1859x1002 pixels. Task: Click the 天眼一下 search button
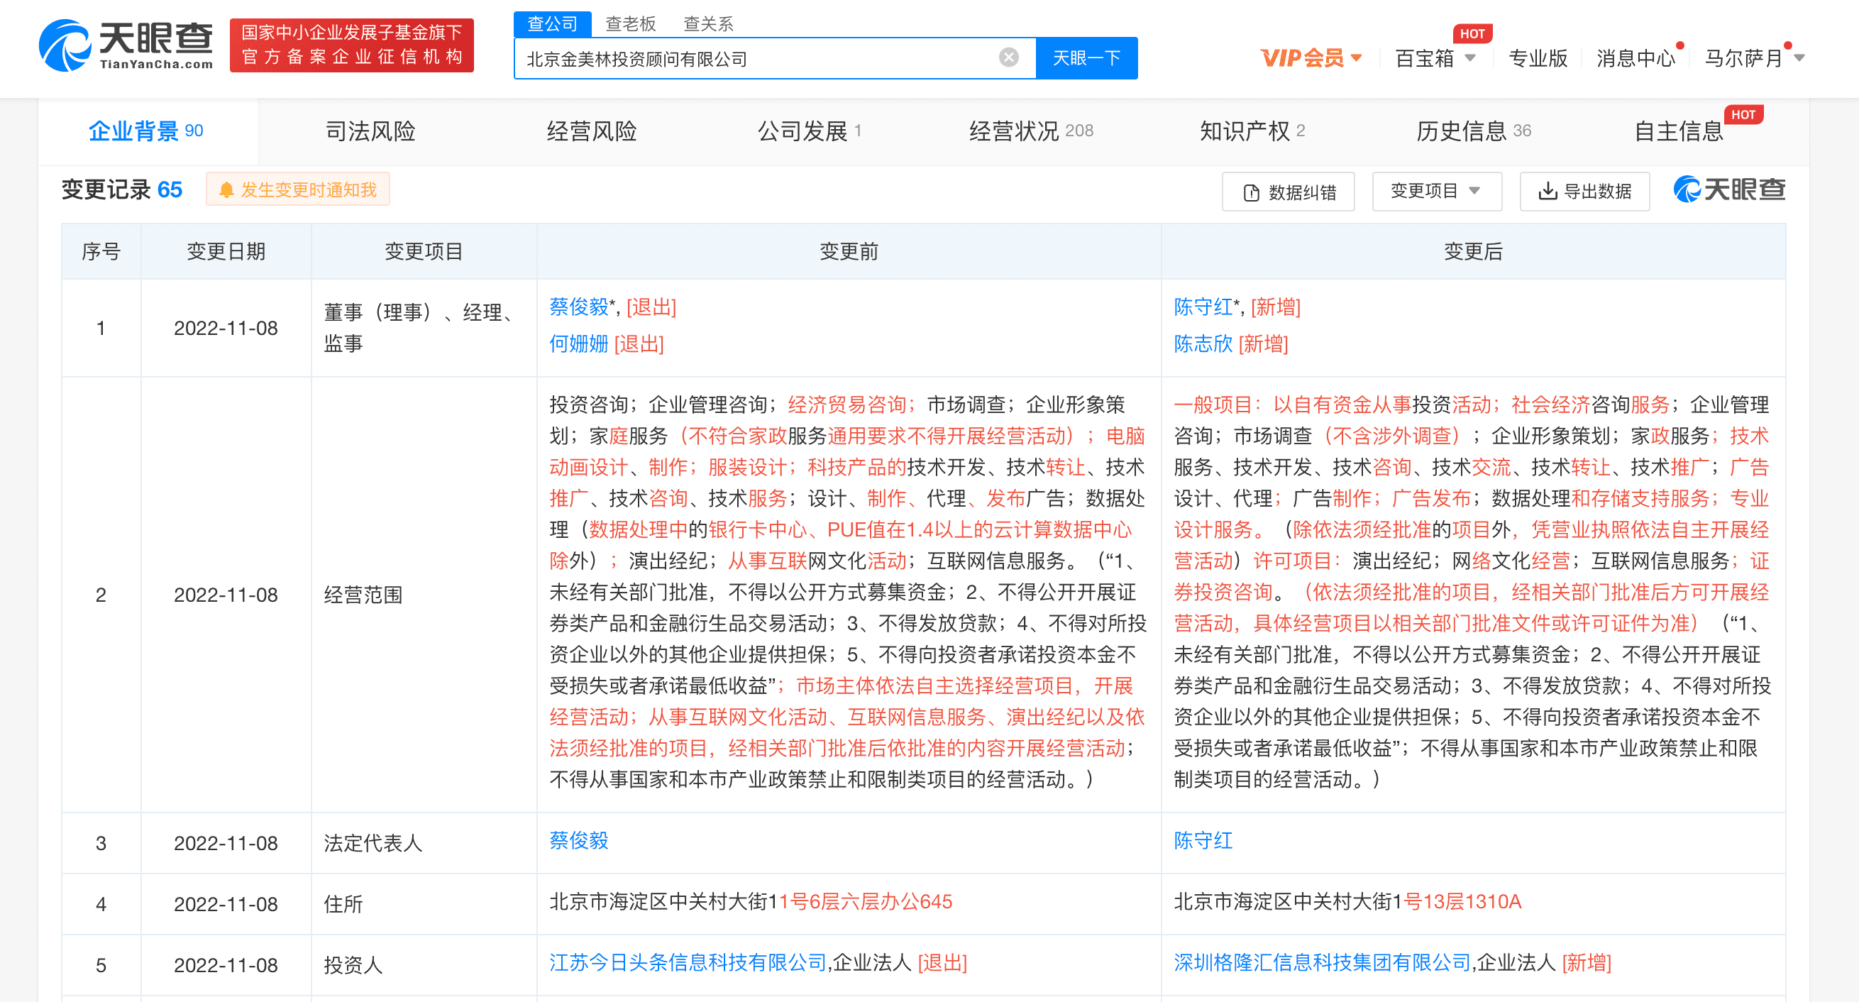pyautogui.click(x=1086, y=57)
